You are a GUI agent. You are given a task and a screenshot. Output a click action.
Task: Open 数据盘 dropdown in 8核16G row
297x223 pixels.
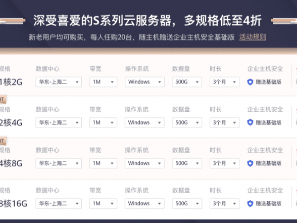pos(187,203)
